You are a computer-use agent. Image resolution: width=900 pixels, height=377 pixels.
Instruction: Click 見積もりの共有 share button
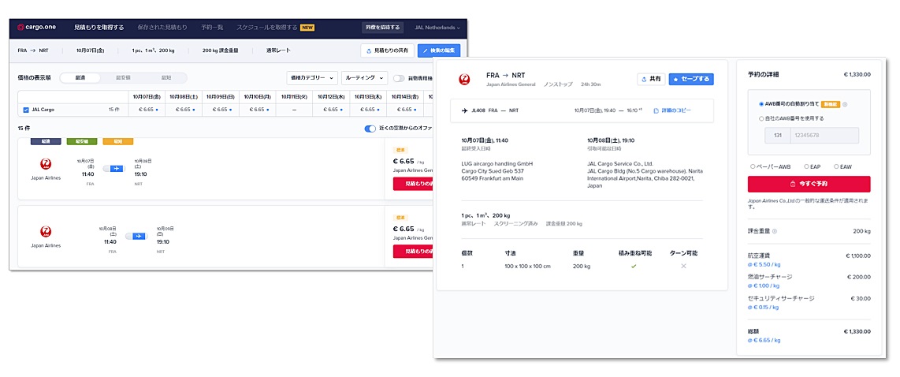(388, 50)
